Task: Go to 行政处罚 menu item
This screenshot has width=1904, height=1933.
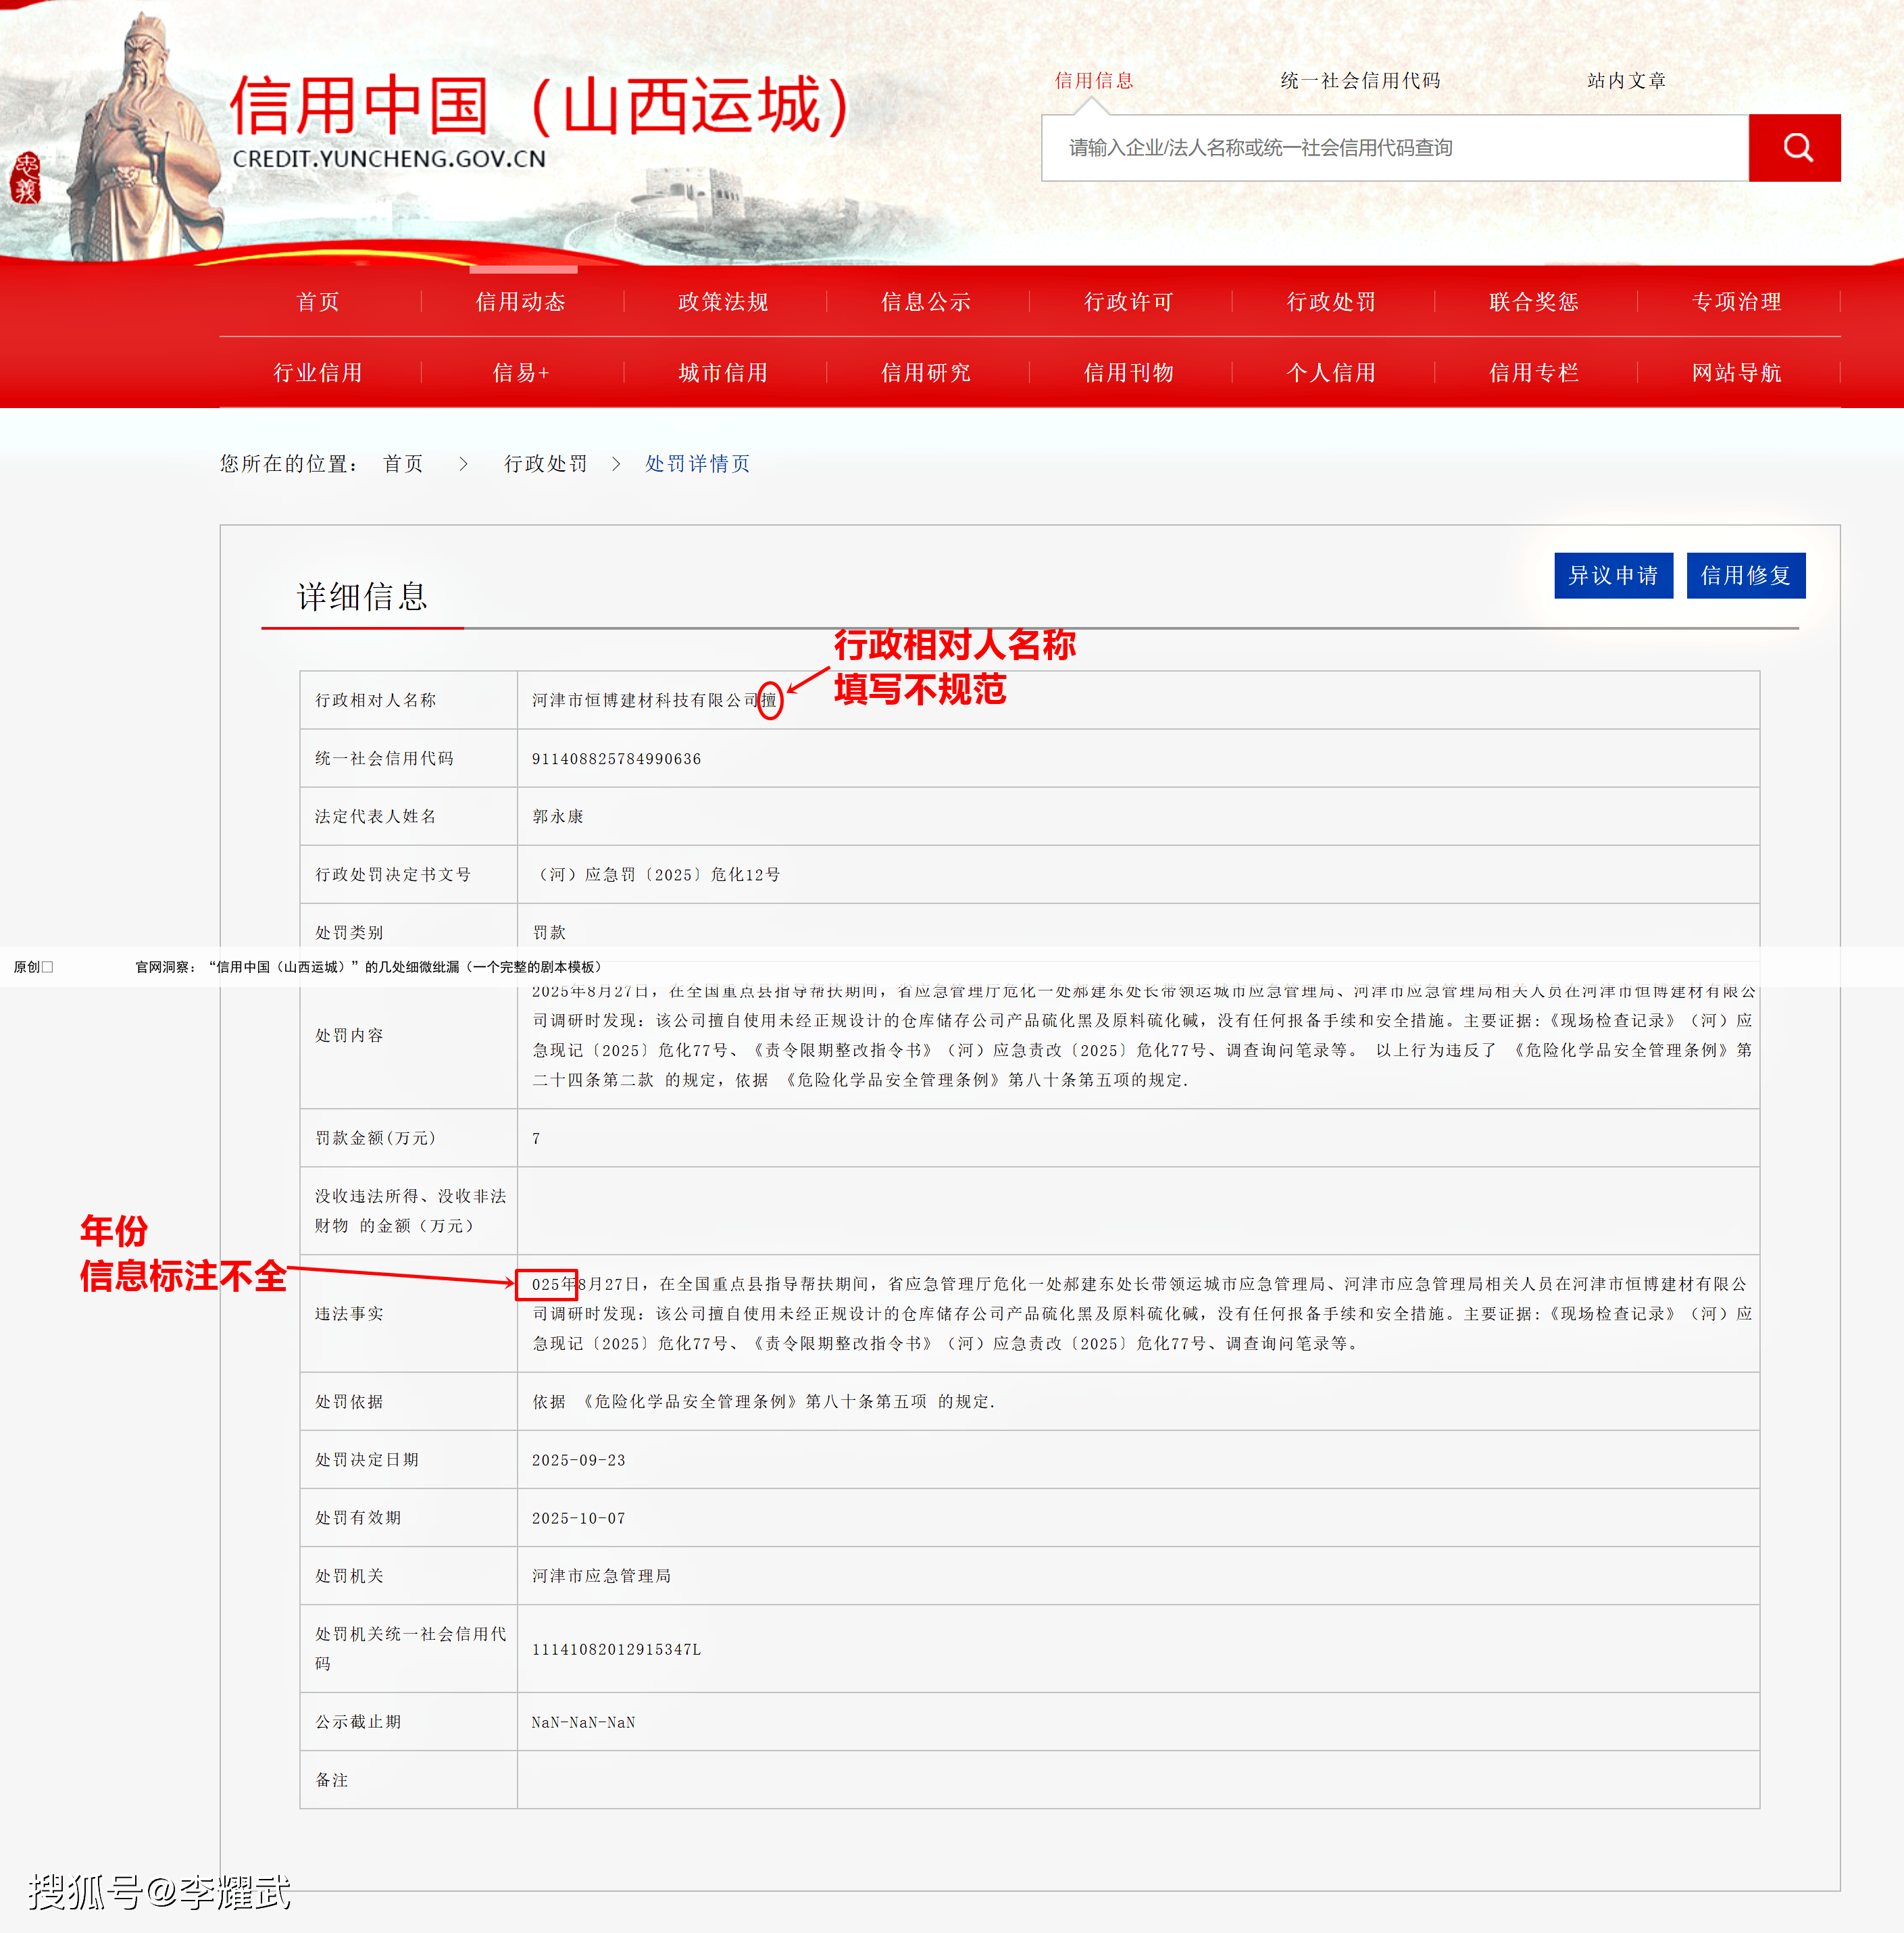Action: [x=1331, y=301]
